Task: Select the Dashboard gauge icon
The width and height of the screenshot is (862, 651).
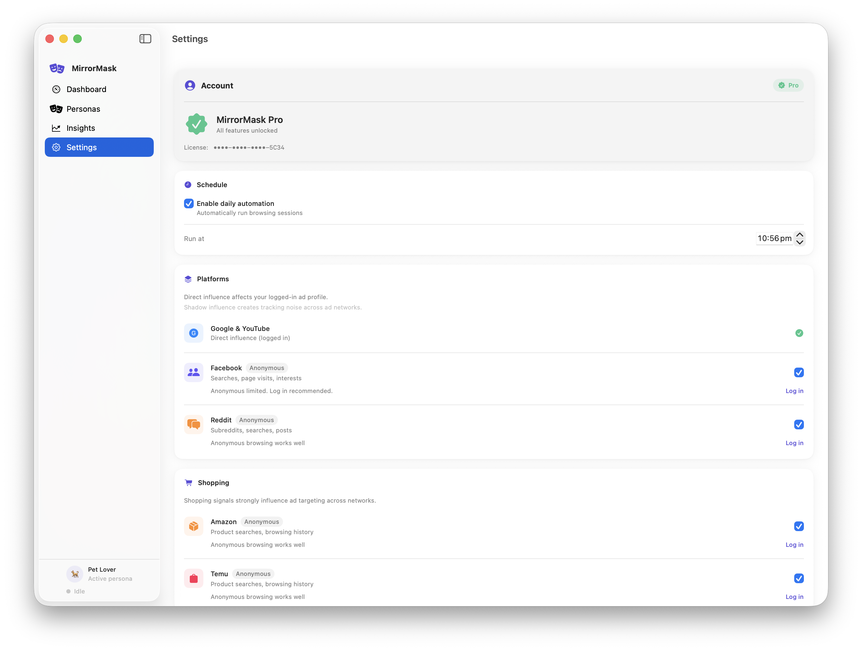Action: pyautogui.click(x=57, y=89)
